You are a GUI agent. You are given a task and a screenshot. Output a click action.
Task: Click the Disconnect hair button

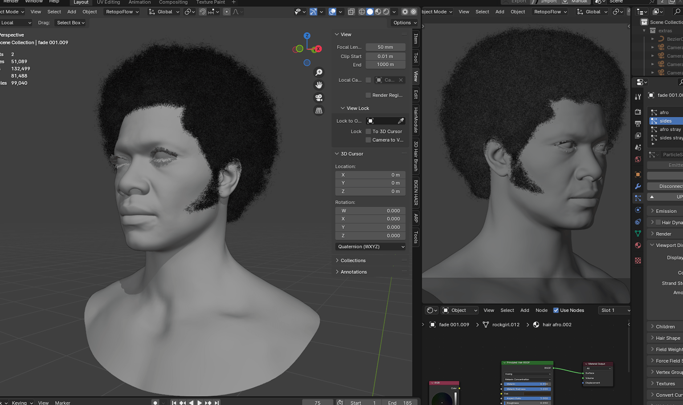point(665,186)
